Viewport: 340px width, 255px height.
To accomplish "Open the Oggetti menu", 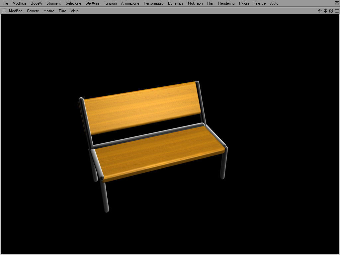I will point(36,3).
